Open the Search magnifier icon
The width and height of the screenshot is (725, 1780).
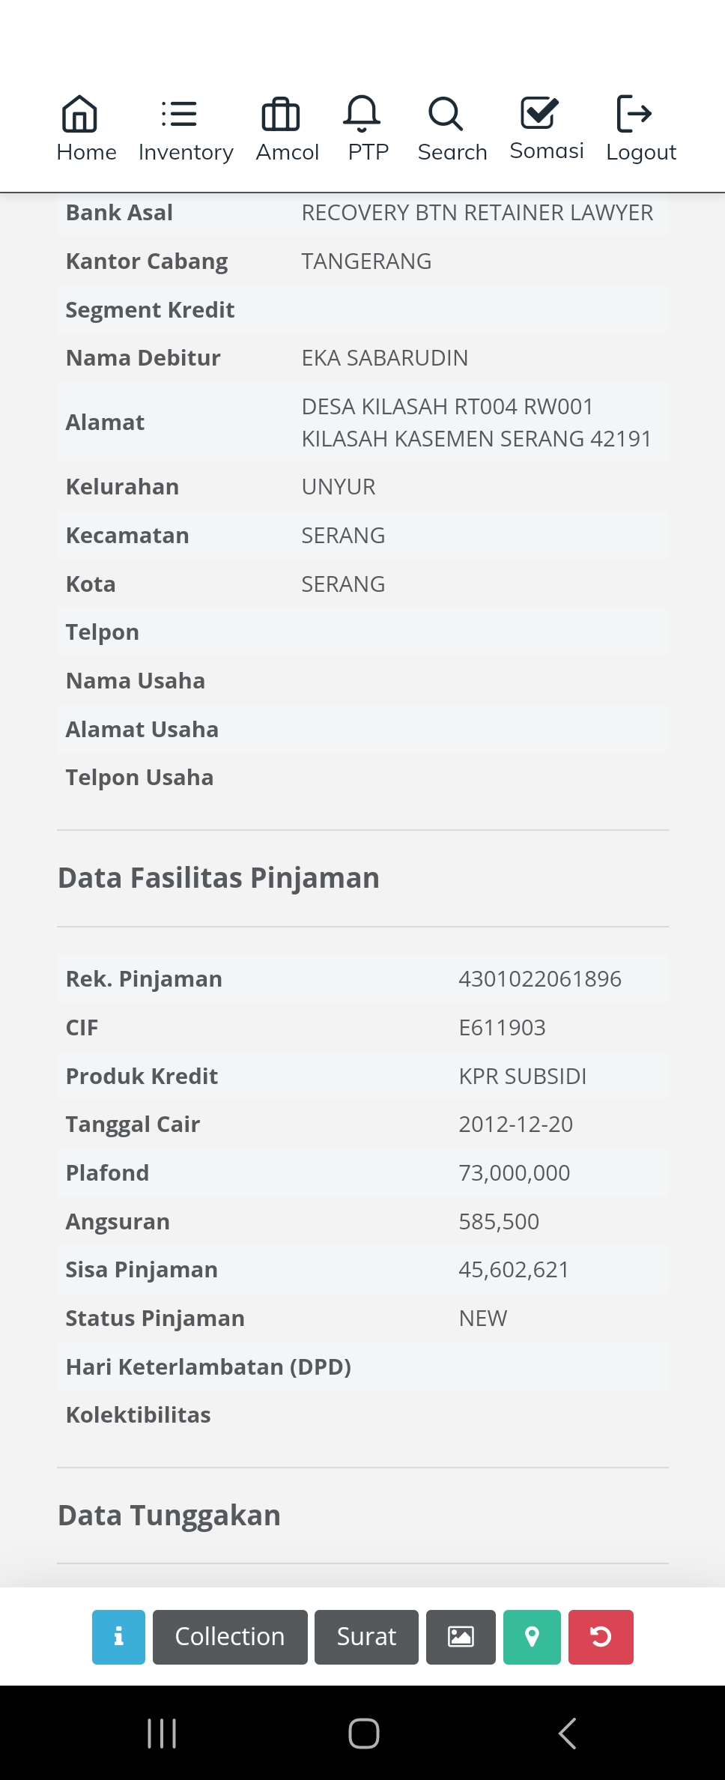point(446,114)
